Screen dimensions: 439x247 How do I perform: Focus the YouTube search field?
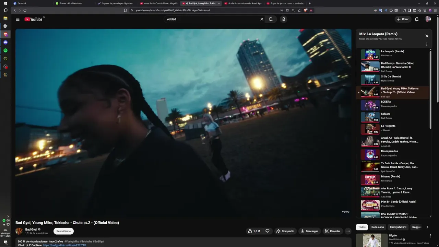(x=211, y=19)
